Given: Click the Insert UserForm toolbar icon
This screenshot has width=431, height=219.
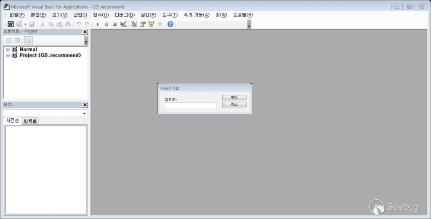Looking at the screenshot, I should pos(19,24).
